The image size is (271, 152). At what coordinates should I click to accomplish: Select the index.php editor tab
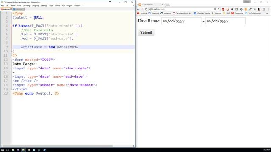click(6, 9)
